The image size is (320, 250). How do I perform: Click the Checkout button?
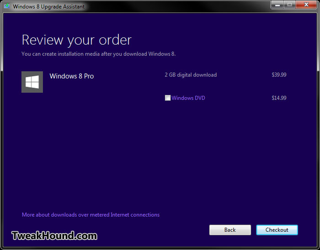click(x=277, y=230)
